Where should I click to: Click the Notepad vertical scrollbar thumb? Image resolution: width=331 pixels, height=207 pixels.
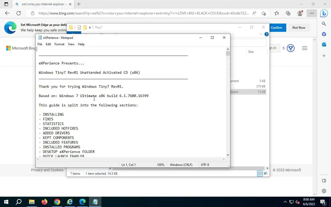click(228, 54)
